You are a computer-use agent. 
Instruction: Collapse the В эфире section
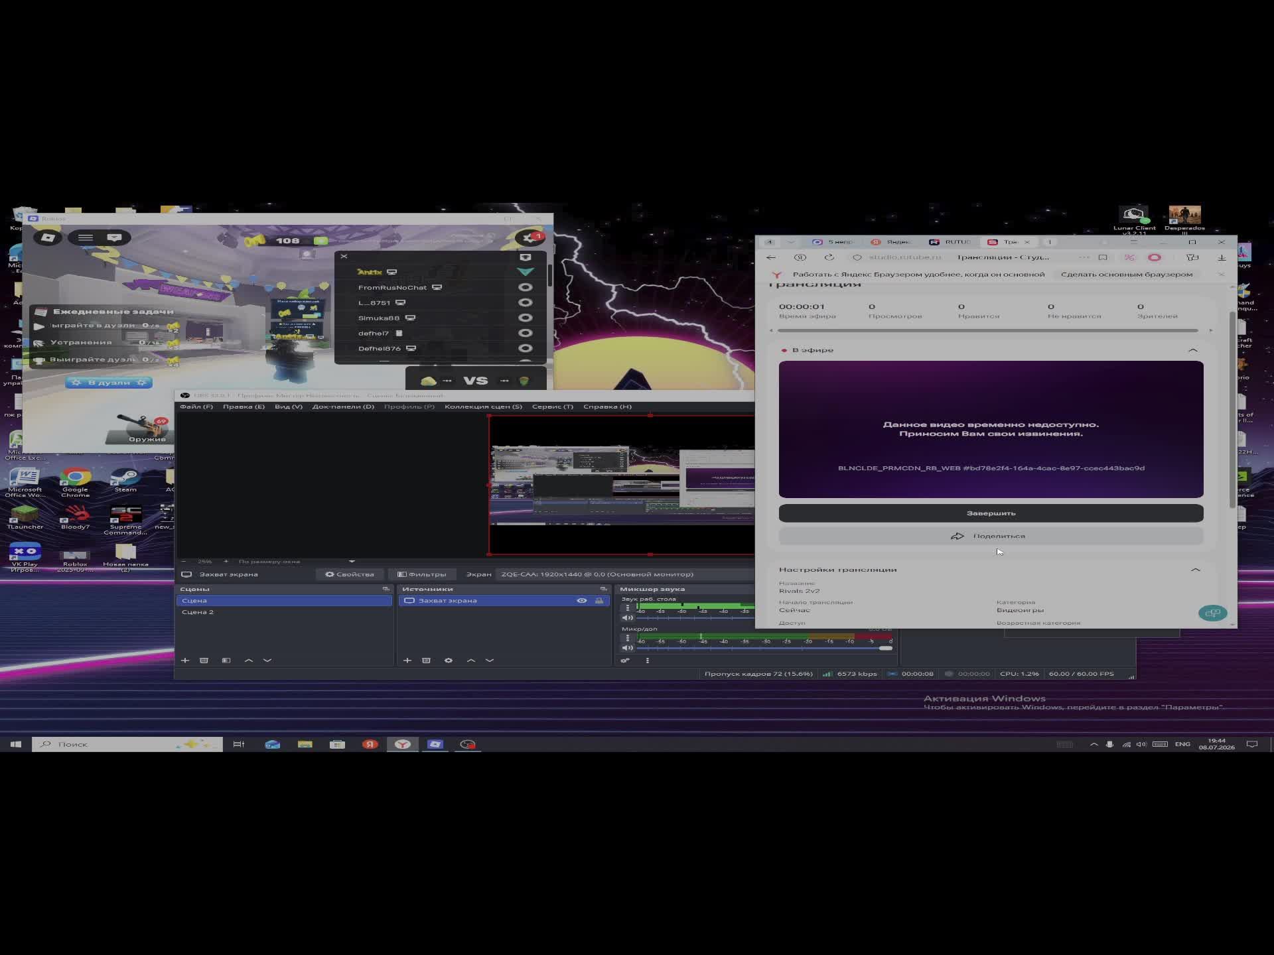[1193, 350]
